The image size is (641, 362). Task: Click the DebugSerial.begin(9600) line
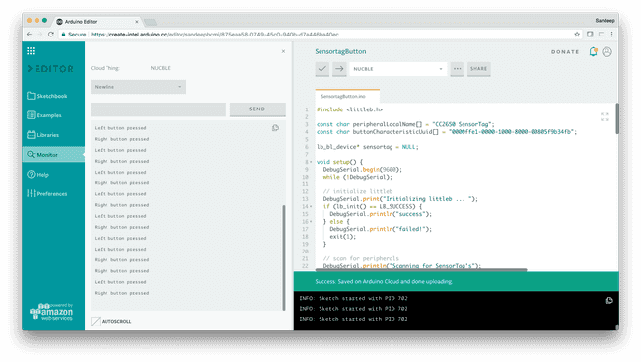click(x=363, y=169)
